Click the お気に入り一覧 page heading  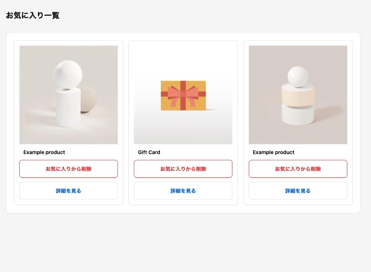[x=33, y=15]
